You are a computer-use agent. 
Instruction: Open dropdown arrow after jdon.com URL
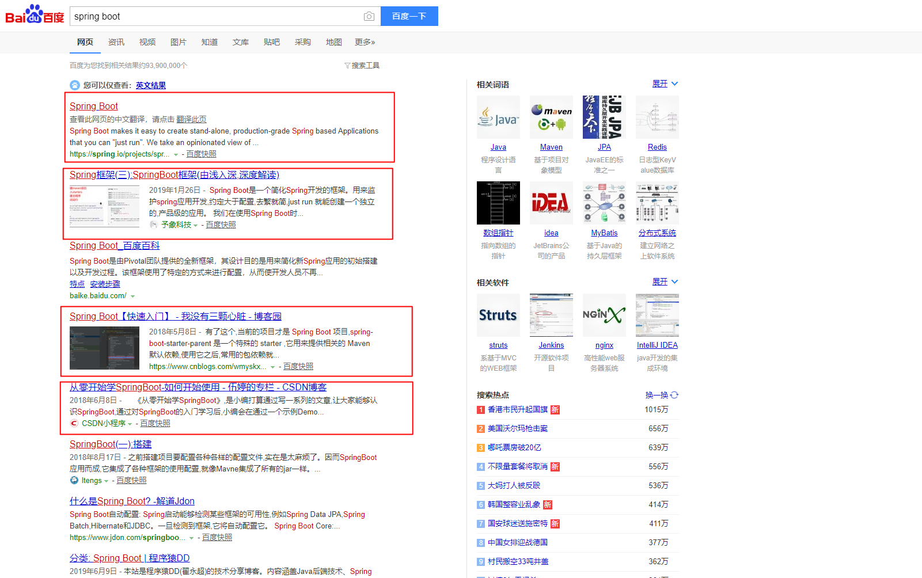point(191,538)
